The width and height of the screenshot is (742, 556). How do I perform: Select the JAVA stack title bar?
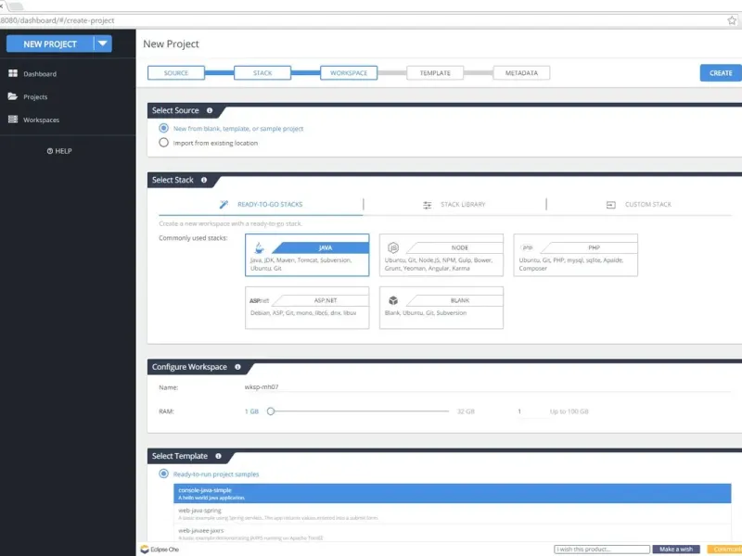point(322,247)
